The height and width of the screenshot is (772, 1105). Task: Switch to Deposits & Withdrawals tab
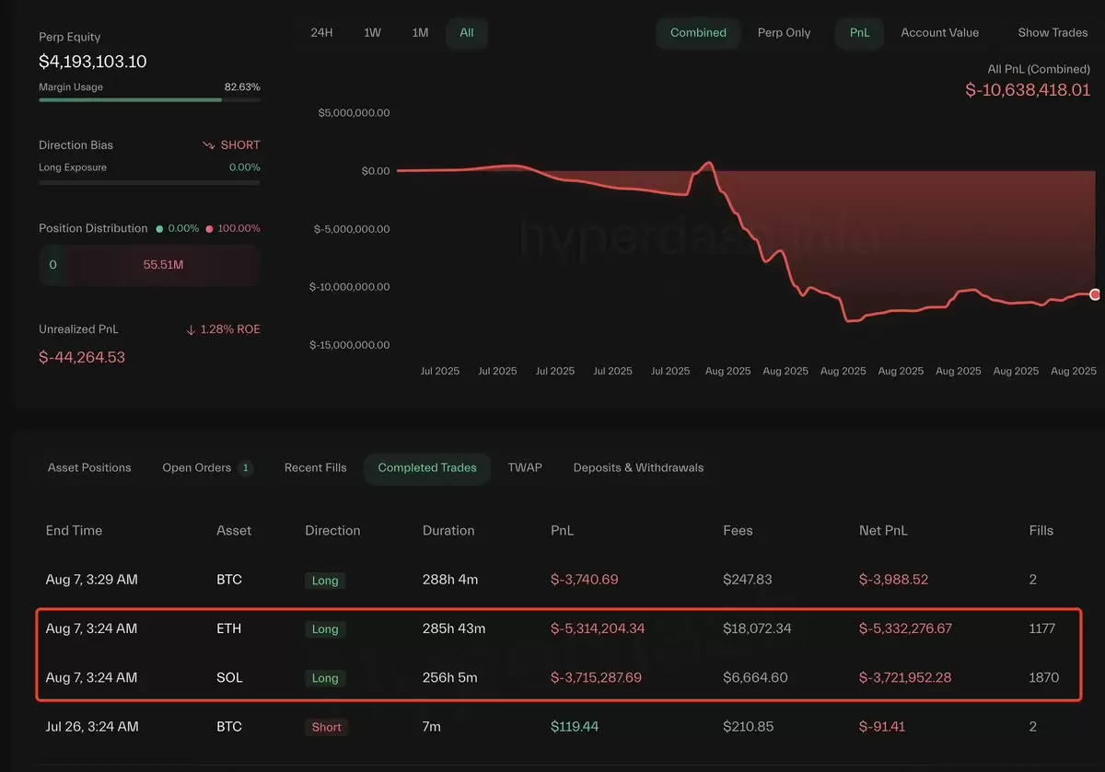[638, 467]
